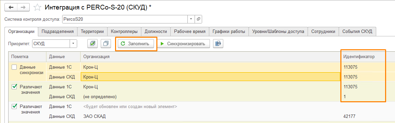
Task: Go back with the left arrow button
Action: pos(11,7)
